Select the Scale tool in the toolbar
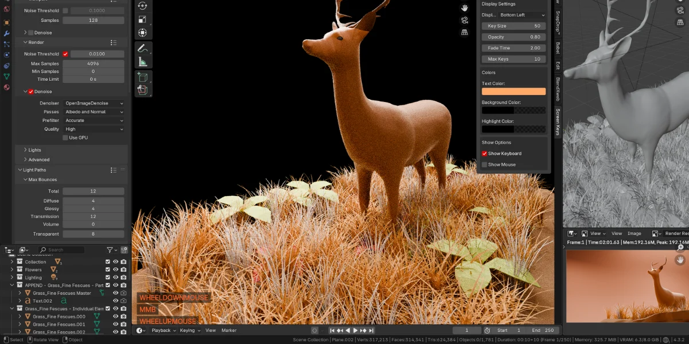The height and width of the screenshot is (344, 689). pos(143,19)
